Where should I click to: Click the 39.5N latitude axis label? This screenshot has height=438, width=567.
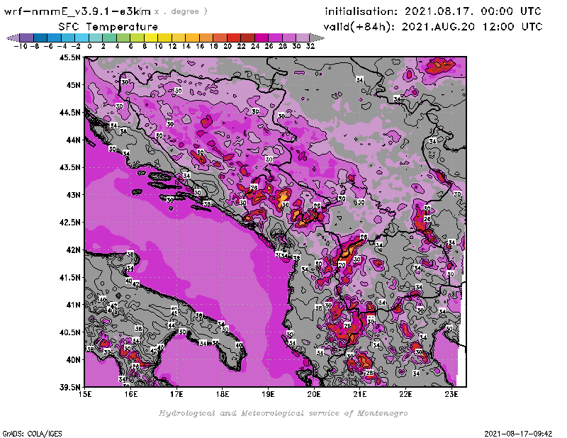(x=70, y=387)
